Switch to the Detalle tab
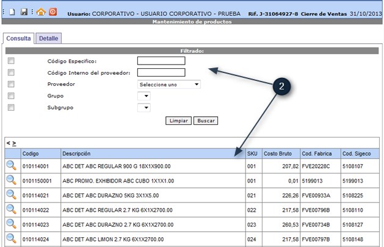The height and width of the screenshot is (247, 384). click(x=48, y=38)
